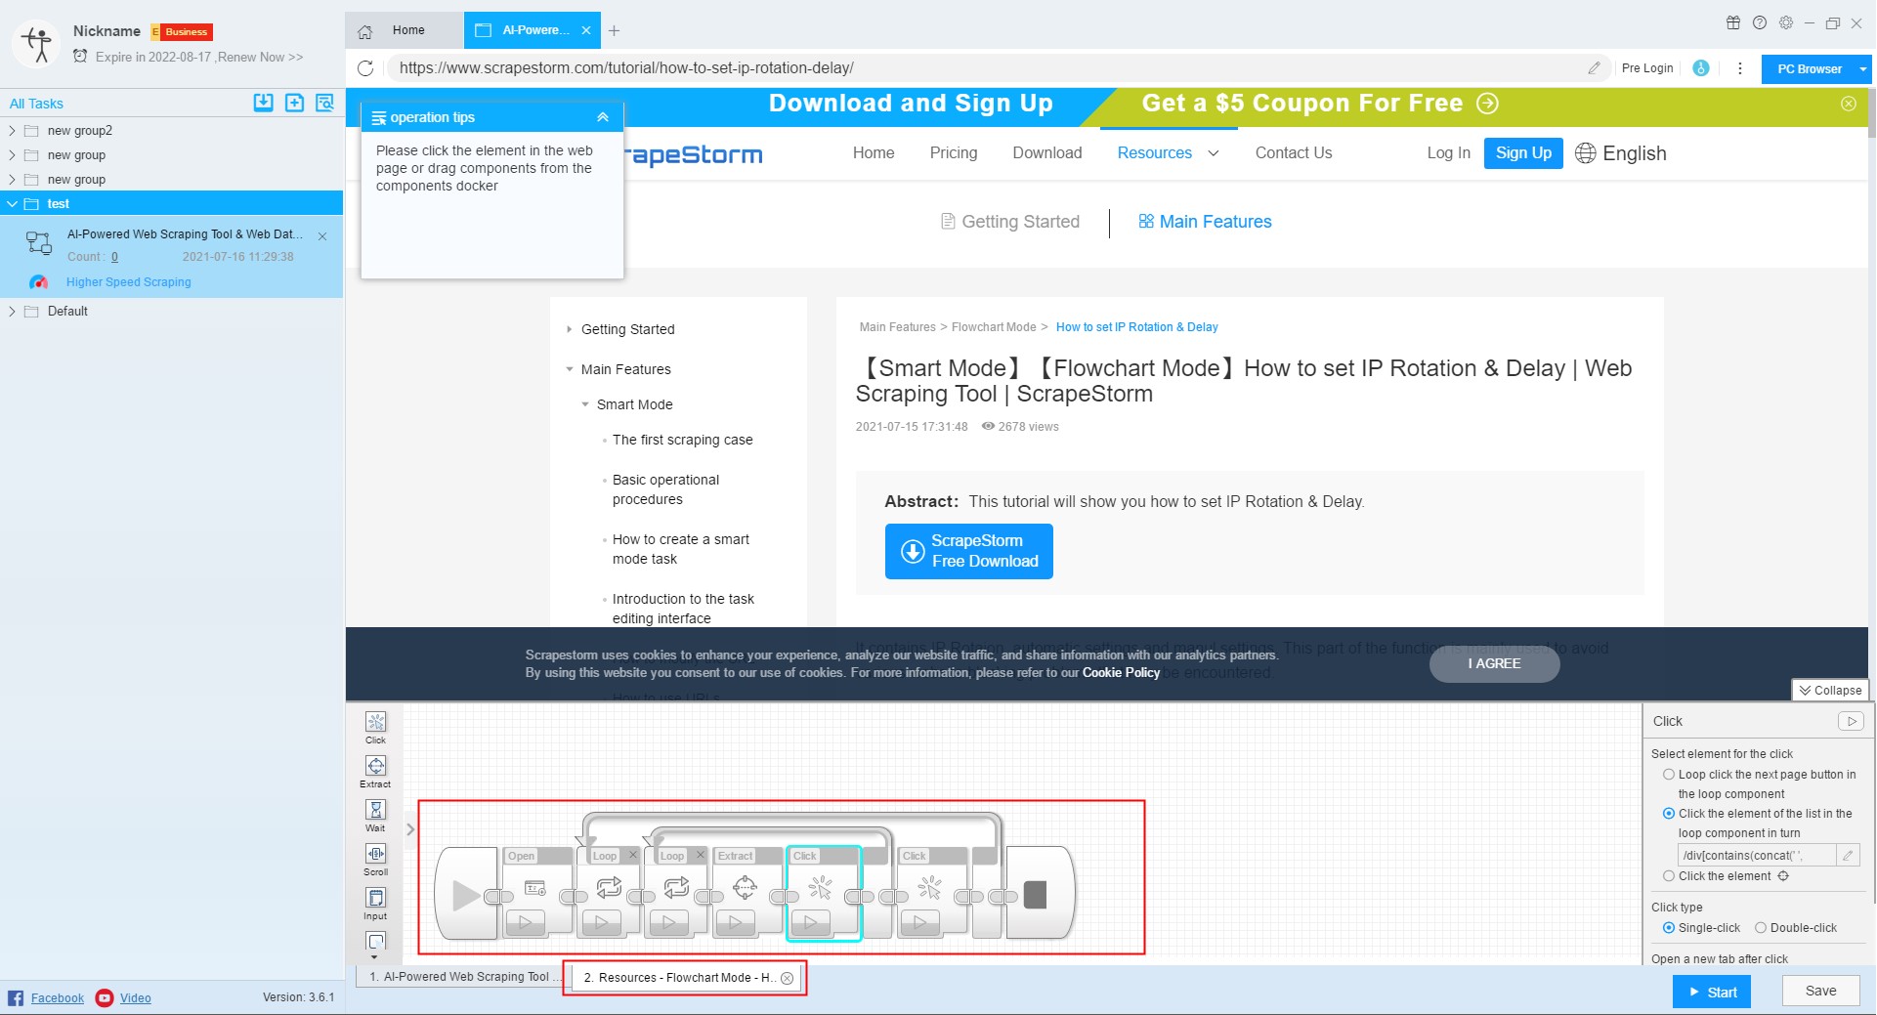The height and width of the screenshot is (1015, 1877).
Task: Choose the 'Click the element' radio option
Action: (1669, 876)
